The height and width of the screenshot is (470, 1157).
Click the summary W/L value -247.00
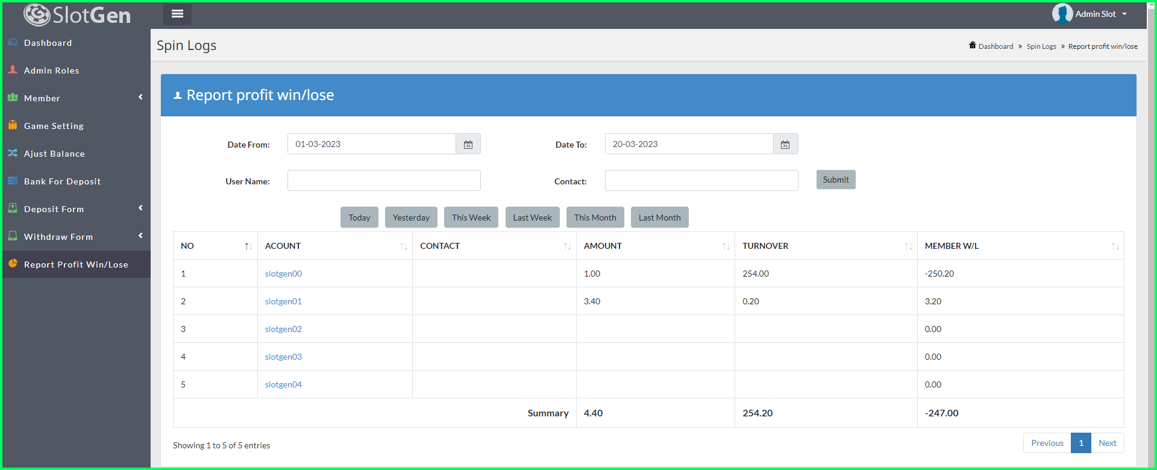[x=941, y=413]
